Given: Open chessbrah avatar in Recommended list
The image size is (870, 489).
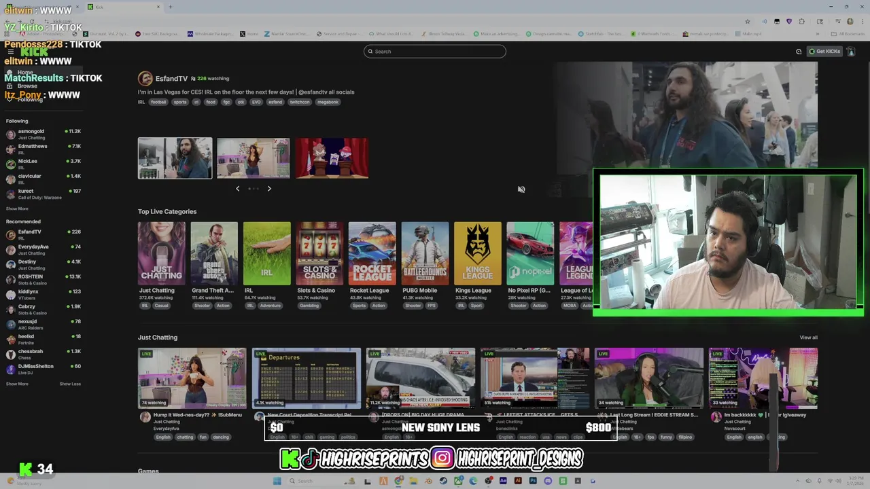Looking at the screenshot, I should point(11,355).
